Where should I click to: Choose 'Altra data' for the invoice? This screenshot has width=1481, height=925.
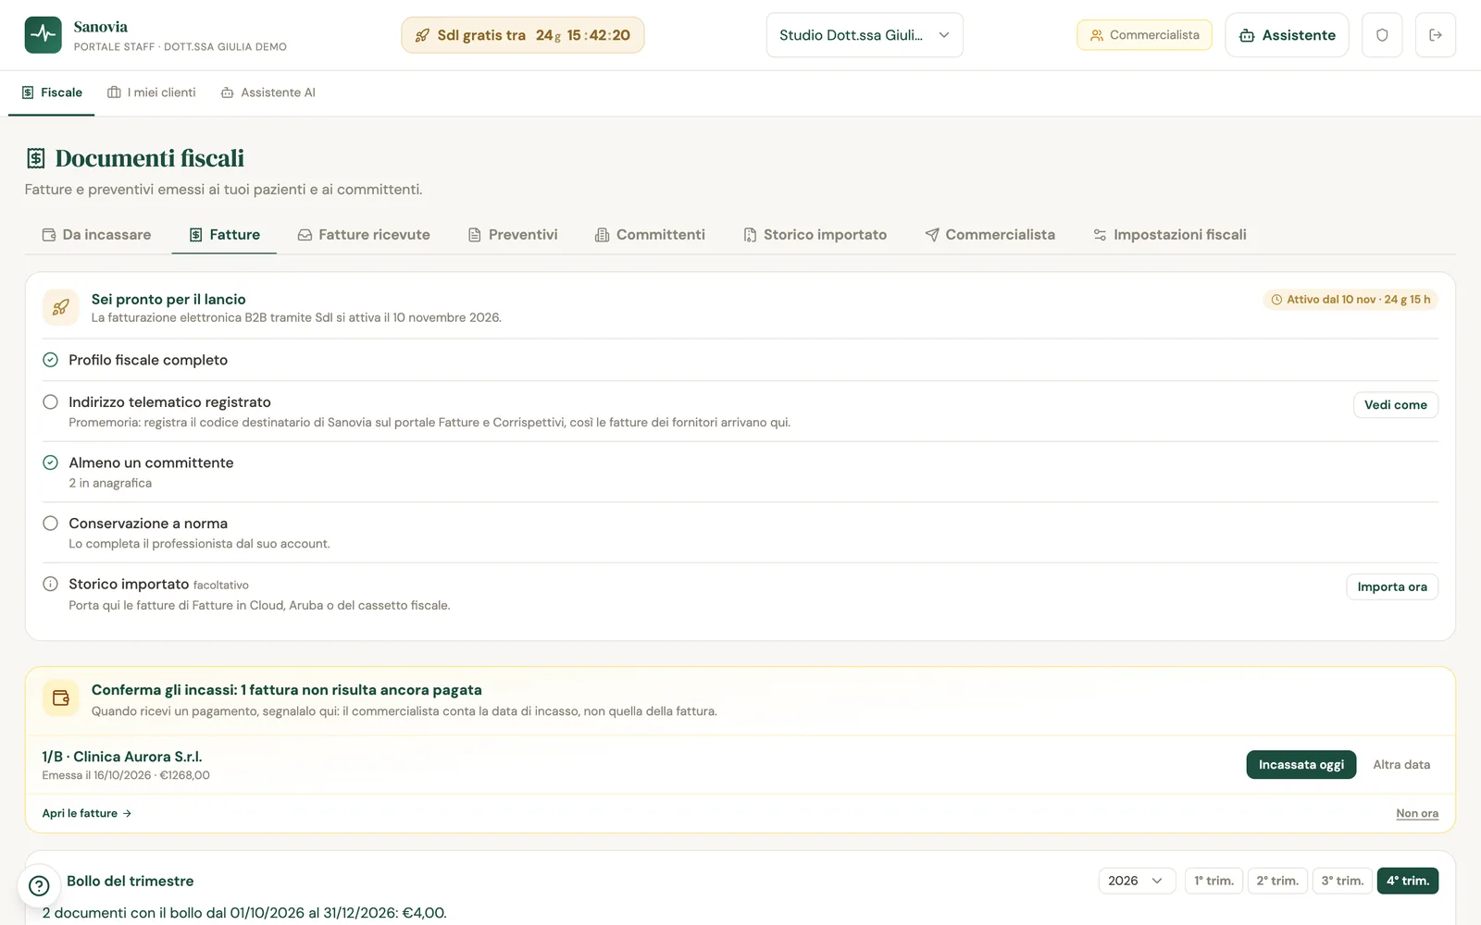1401,765
